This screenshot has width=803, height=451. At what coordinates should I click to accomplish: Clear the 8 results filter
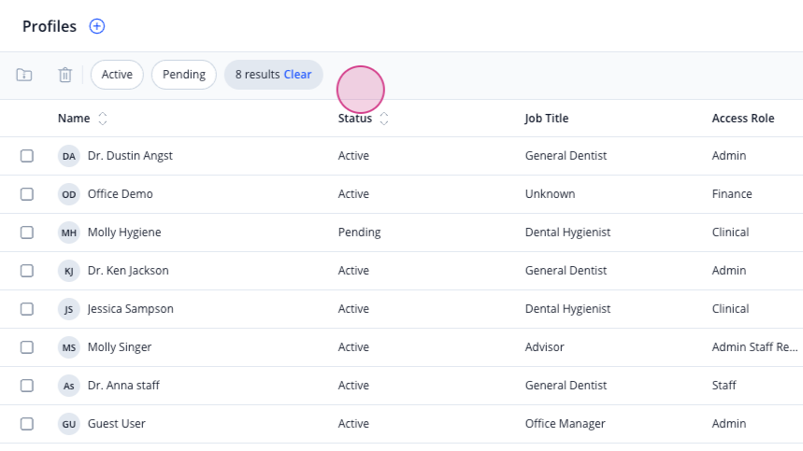297,75
